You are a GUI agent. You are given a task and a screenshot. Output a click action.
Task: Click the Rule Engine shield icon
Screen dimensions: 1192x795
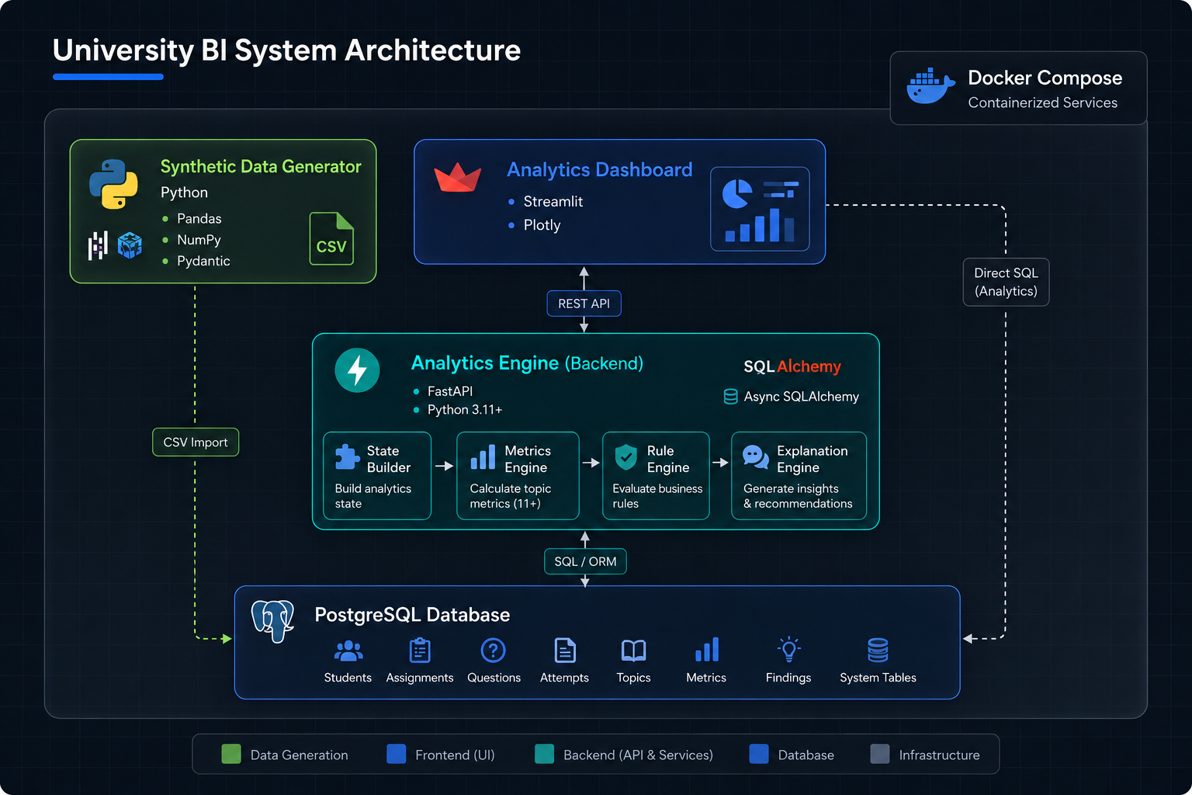(x=625, y=457)
